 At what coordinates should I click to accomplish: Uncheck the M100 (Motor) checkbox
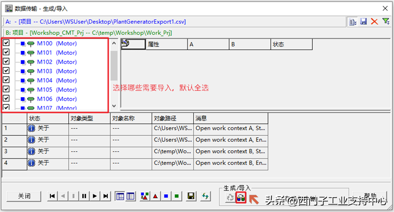coord(6,43)
